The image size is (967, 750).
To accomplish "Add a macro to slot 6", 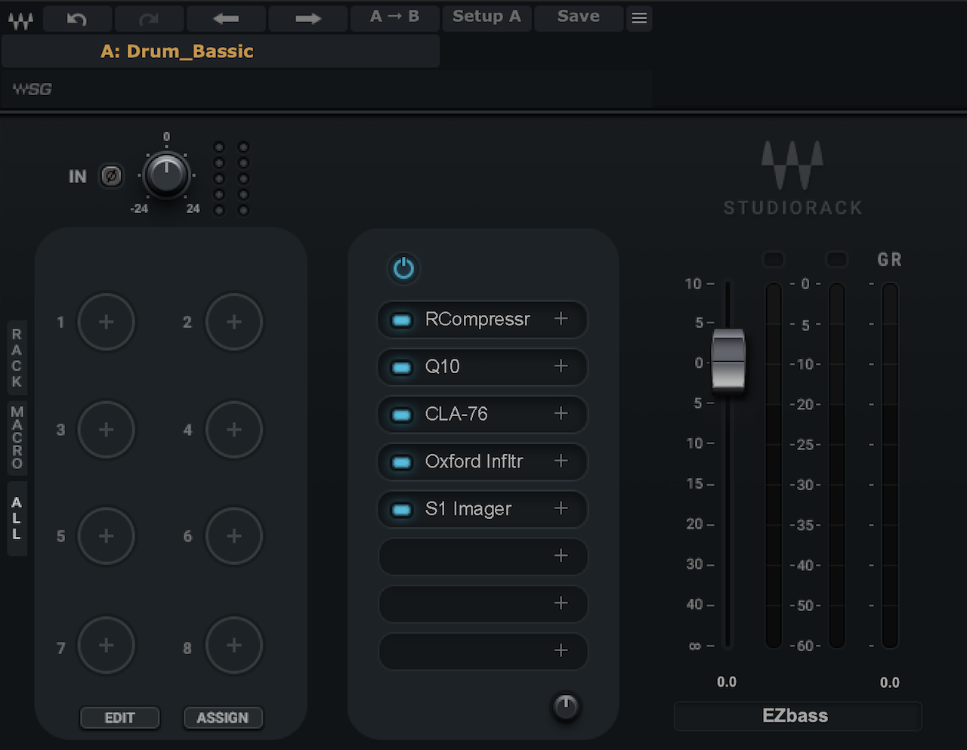I will [x=234, y=535].
